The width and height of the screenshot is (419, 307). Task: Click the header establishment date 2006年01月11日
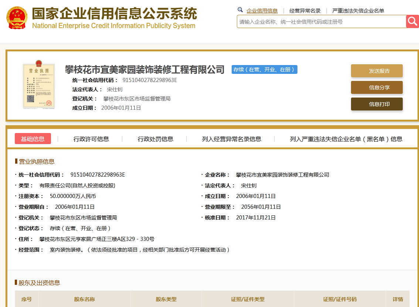[x=121, y=108]
